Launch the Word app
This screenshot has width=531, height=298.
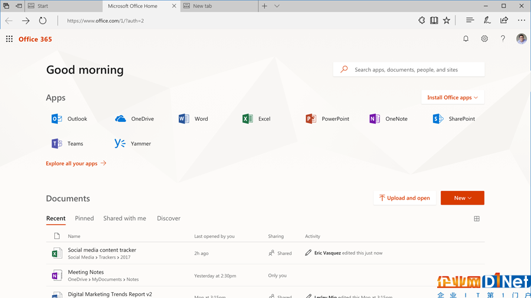193,119
